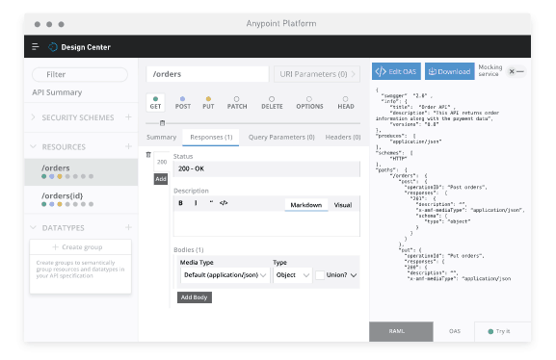Viewport: 556px width, 360px height.
Task: Expand the Security Schemes section
Action: 34,116
